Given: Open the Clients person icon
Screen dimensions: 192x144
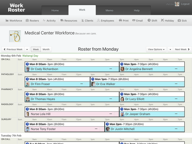Looking at the screenshot, I should click(83, 21).
